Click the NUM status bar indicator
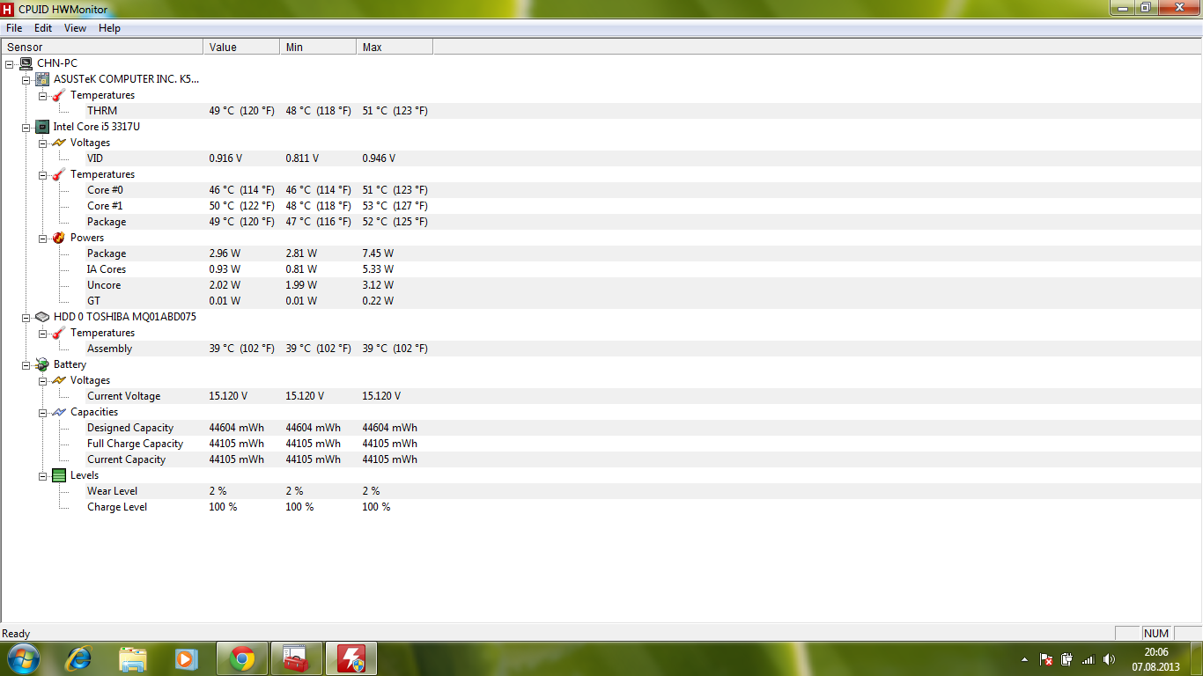Viewport: 1203px width, 676px height. (1156, 634)
